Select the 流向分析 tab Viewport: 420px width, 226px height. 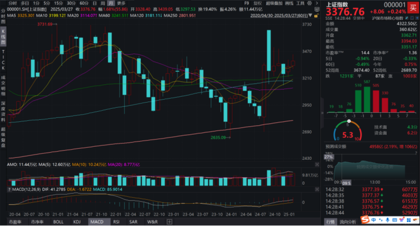pyautogui.click(x=348, y=222)
